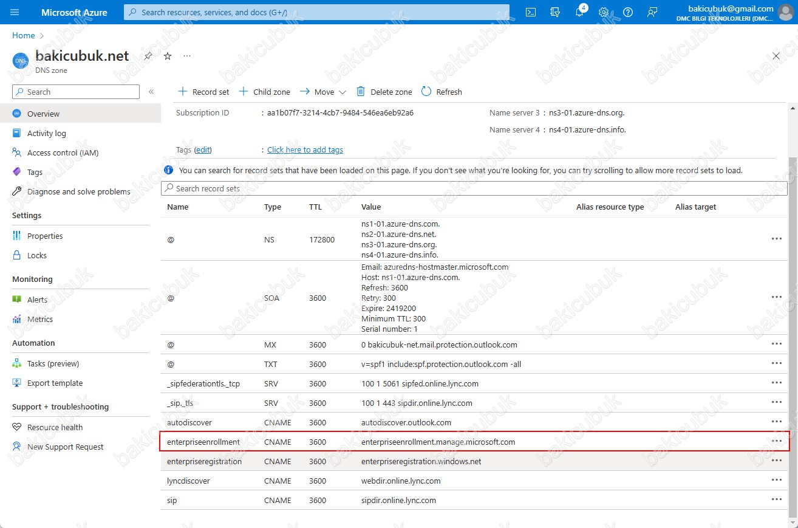Open the directory and subscription filter icon

554,12
